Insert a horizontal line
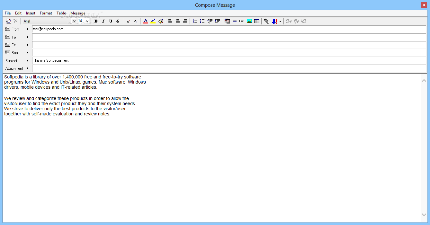430x225 pixels. pyautogui.click(x=235, y=21)
